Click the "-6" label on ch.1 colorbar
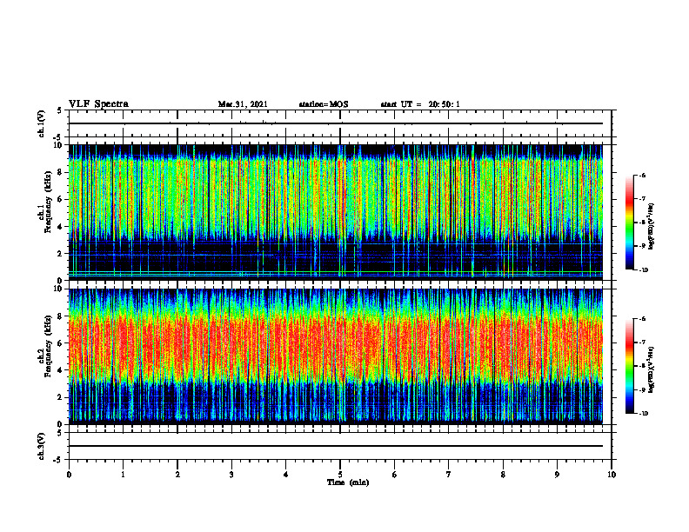The image size is (689, 532). (642, 175)
